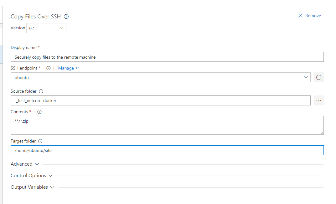Click the Source folder info icon

pyautogui.click(x=41, y=91)
